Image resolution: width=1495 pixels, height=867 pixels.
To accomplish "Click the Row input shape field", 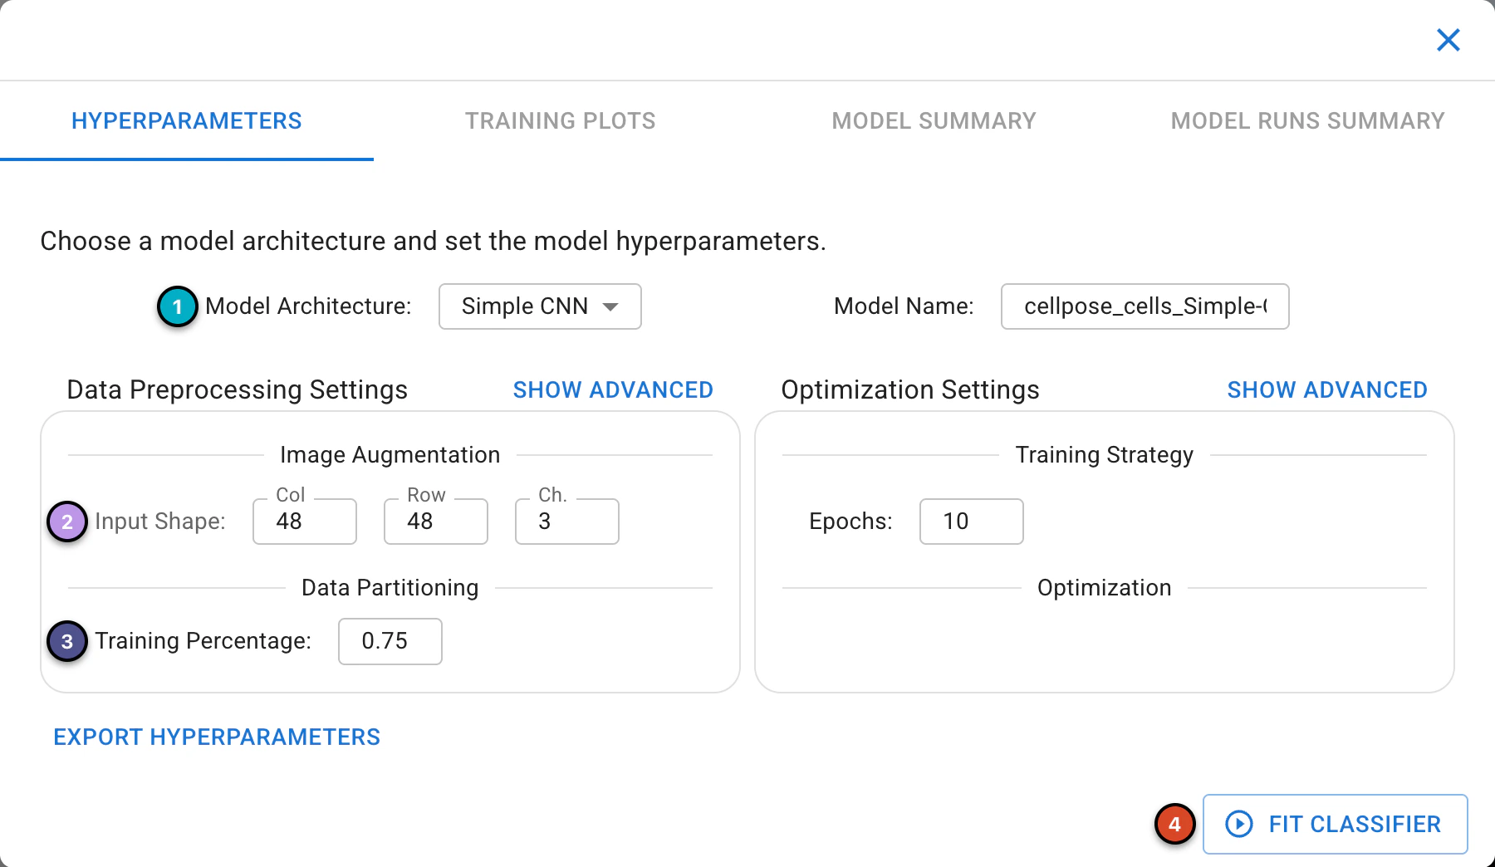I will pos(436,522).
